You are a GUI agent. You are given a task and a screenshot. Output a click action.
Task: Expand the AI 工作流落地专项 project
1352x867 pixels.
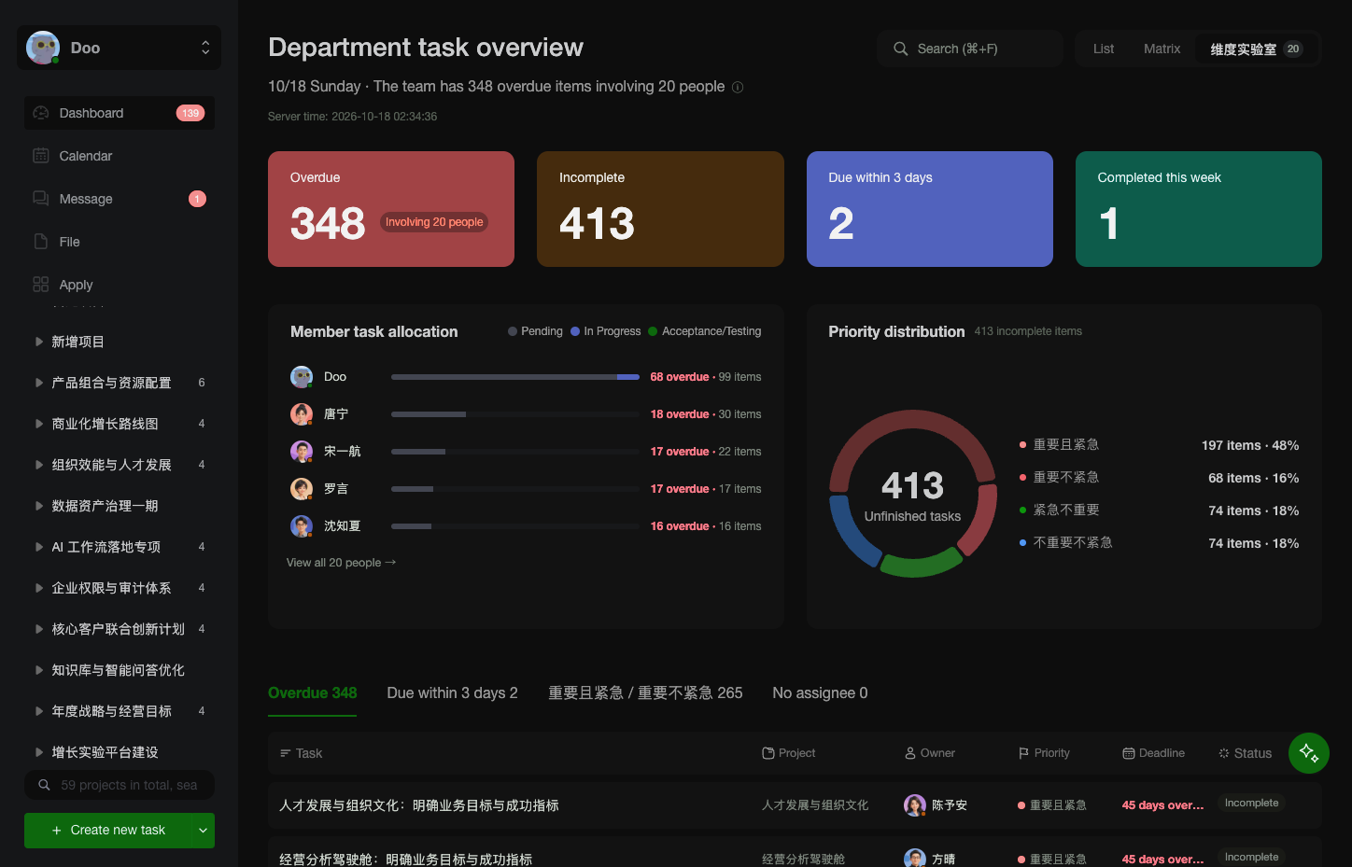(39, 547)
